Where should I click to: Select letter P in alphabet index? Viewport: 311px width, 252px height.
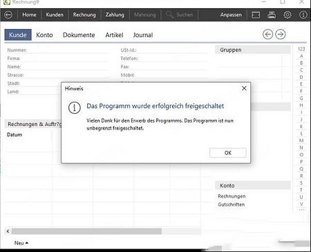click(x=301, y=162)
